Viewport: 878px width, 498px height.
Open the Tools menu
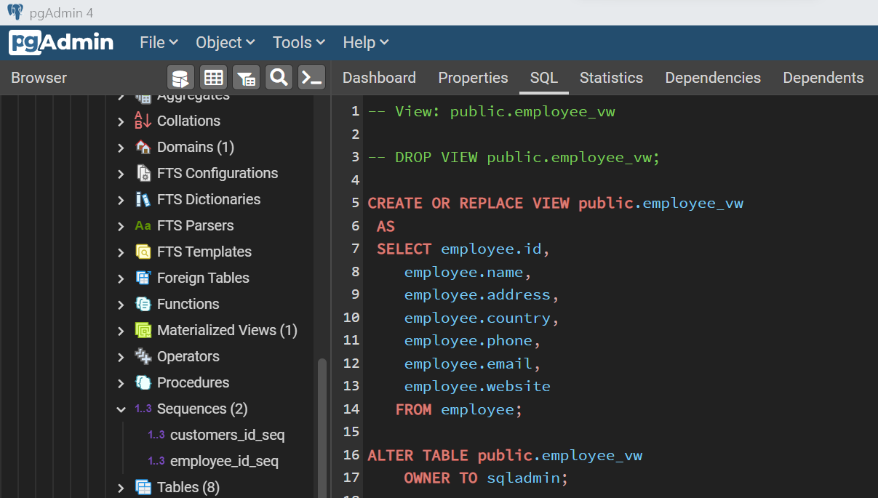click(299, 42)
